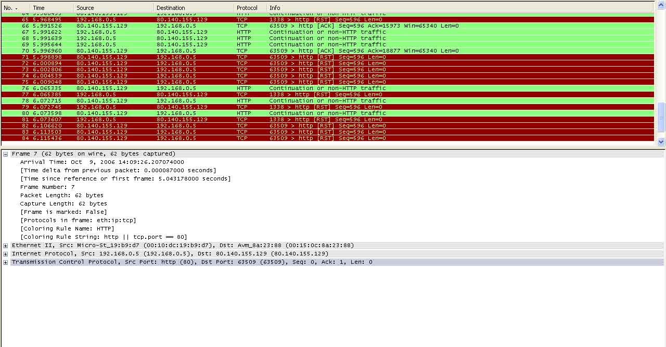Select the Capture Length: 62 bytes line
666x347 pixels.
(x=63, y=204)
